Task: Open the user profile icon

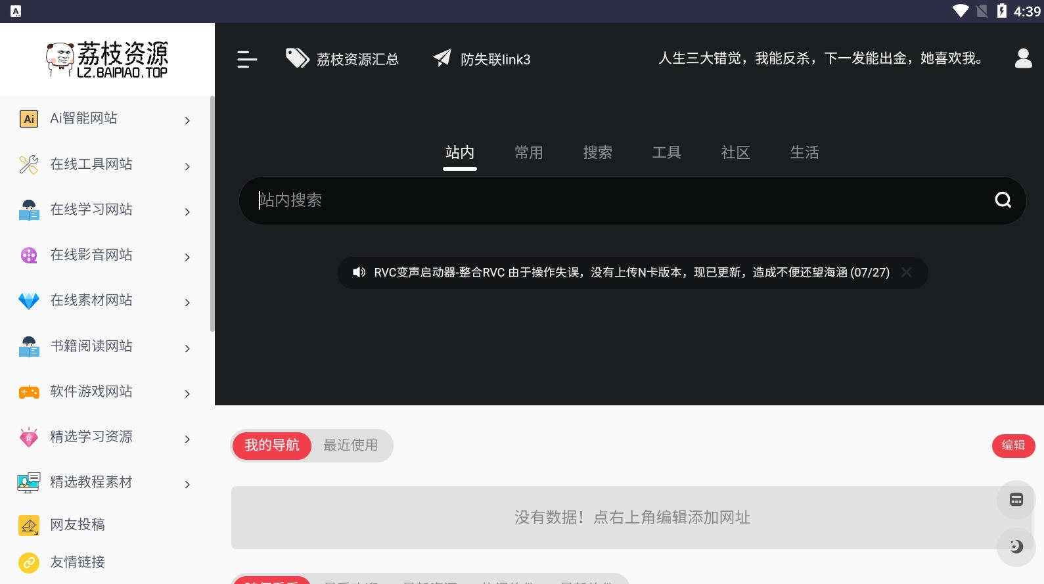Action: click(1023, 58)
